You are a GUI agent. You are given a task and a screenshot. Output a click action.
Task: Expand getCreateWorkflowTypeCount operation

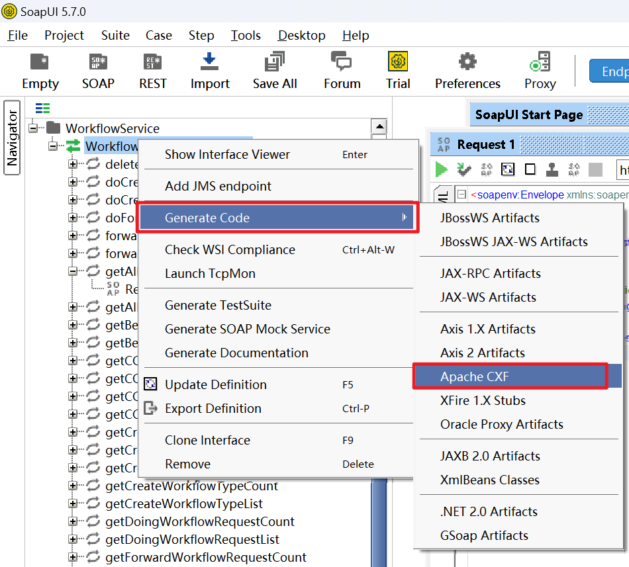[73, 486]
